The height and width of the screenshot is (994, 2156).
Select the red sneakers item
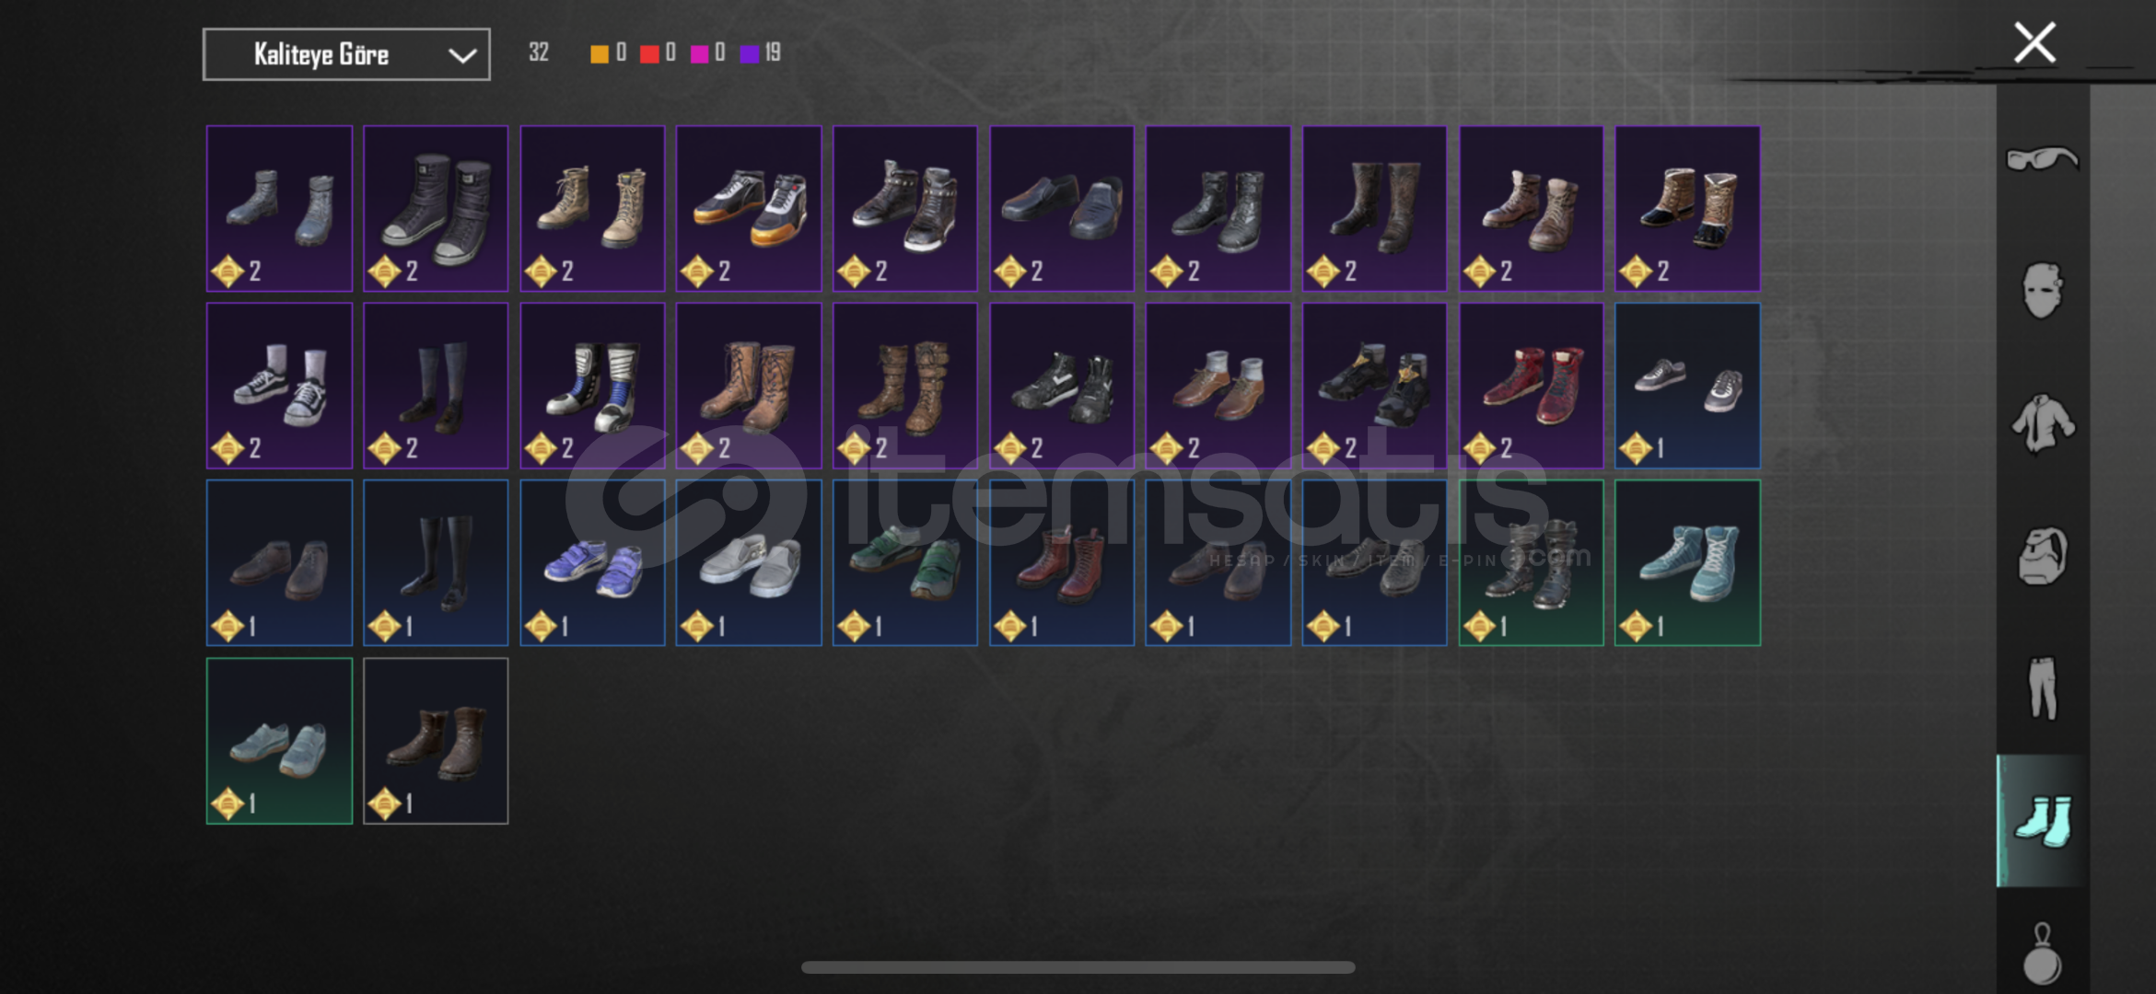1531,386
